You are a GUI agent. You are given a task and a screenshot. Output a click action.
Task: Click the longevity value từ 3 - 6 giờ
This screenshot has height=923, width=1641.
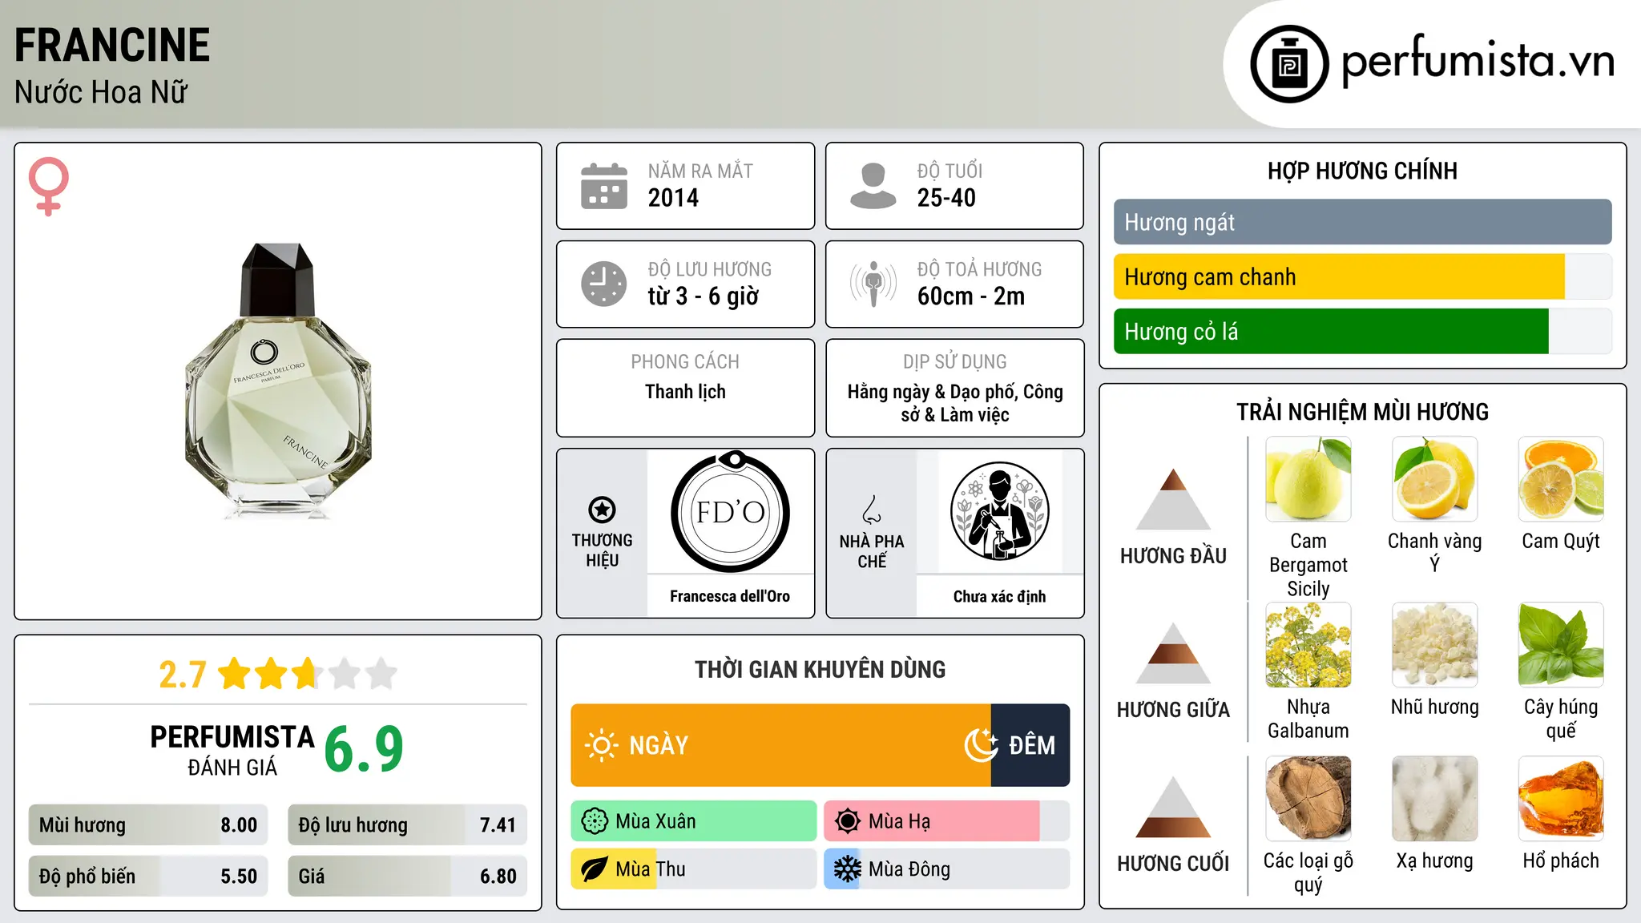pyautogui.click(x=704, y=296)
